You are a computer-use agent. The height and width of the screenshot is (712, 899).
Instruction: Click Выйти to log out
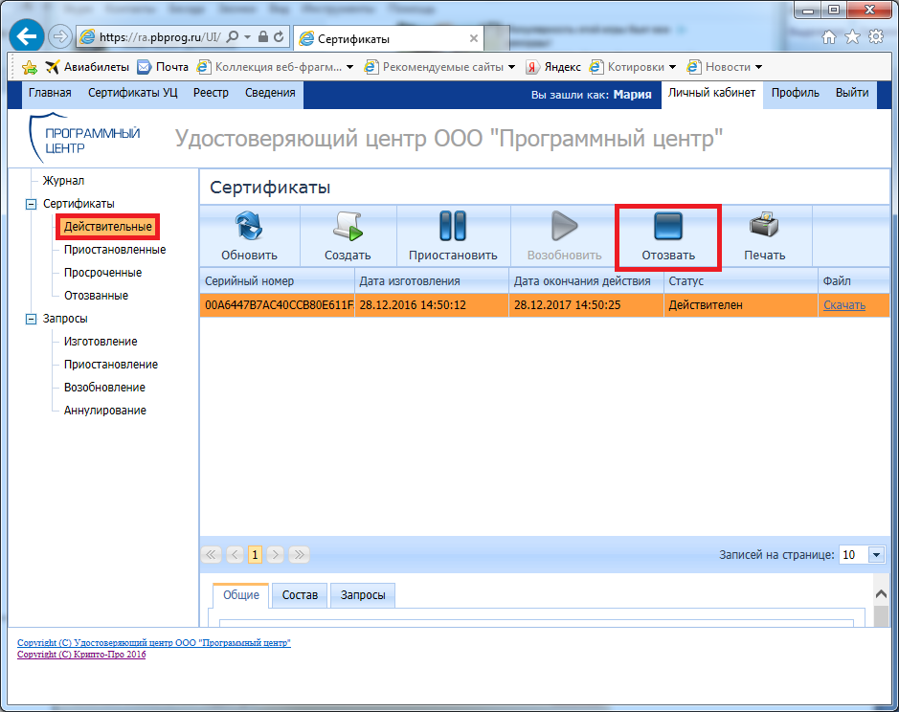click(x=851, y=93)
